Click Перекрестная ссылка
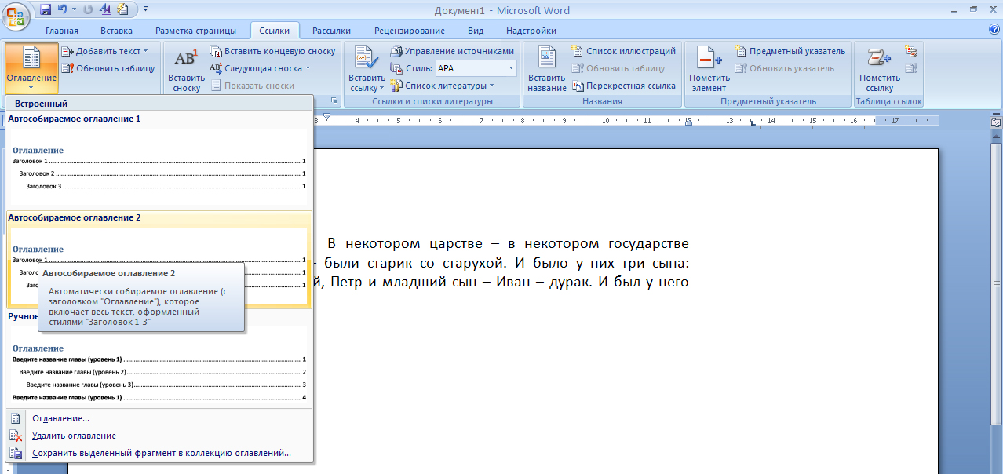 click(623, 86)
